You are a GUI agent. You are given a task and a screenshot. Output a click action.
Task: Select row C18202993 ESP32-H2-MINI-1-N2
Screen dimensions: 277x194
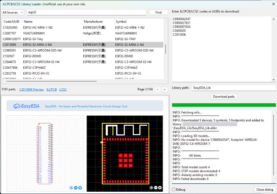click(x=83, y=27)
